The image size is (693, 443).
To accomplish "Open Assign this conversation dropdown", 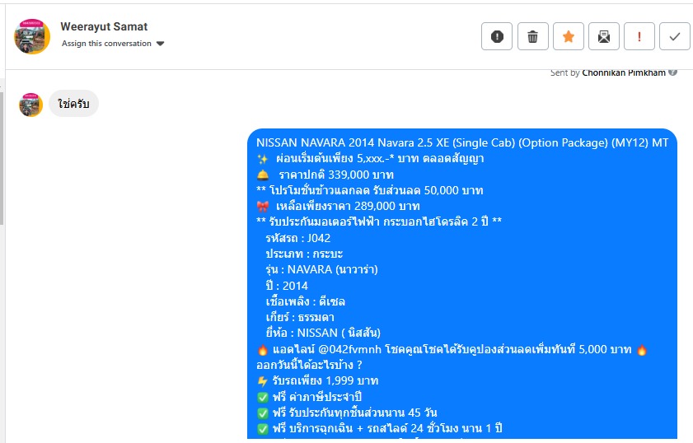I will (x=113, y=44).
